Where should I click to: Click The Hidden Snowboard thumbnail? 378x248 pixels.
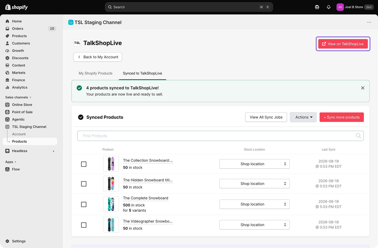click(x=111, y=184)
